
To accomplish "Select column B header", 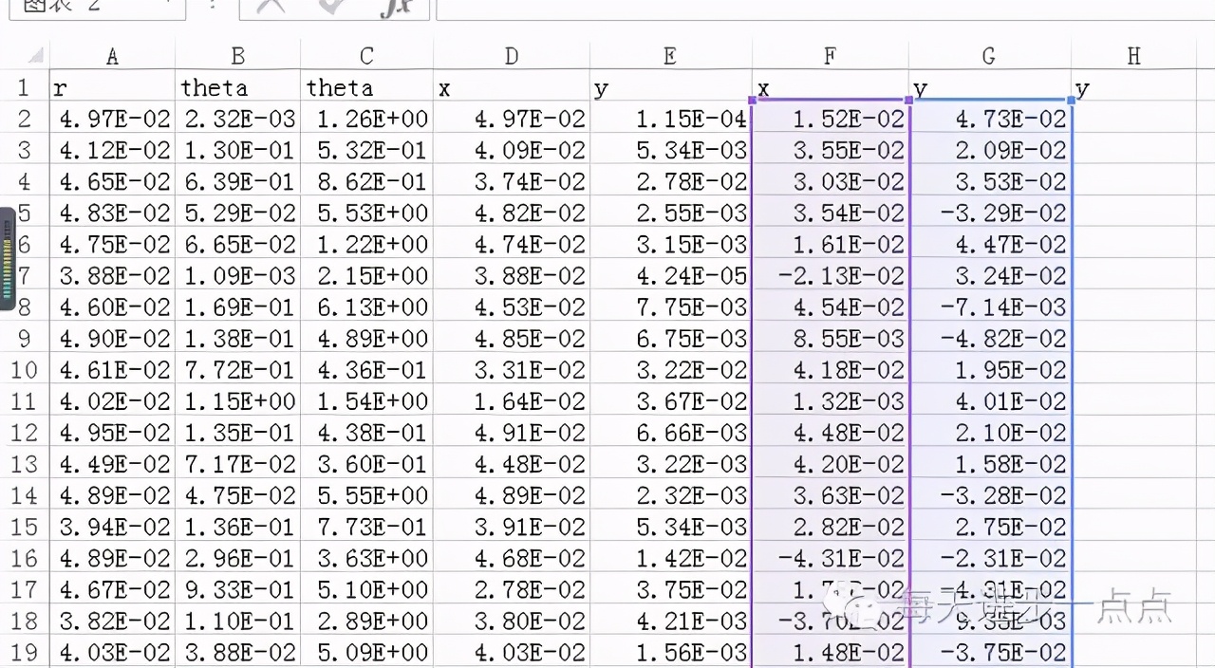I will pyautogui.click(x=237, y=56).
